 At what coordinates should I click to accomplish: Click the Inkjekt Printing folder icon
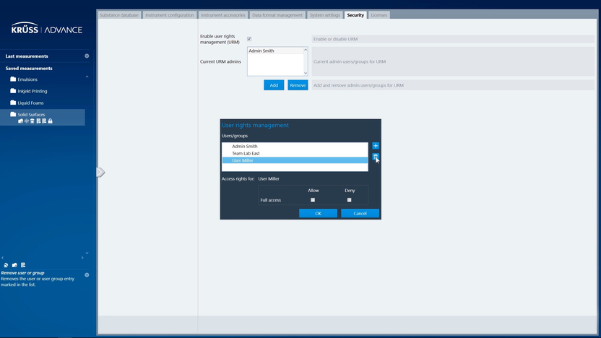(13, 91)
